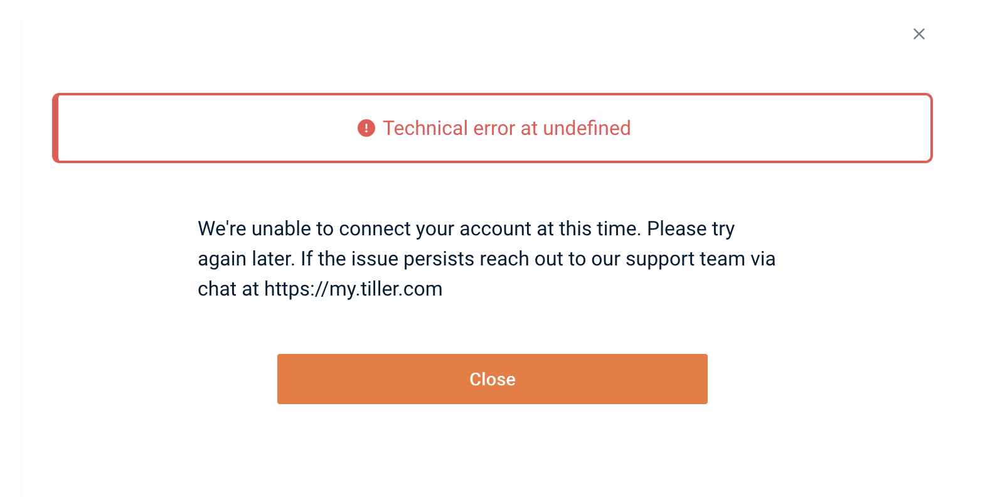
Task: Click the phrase 'support team' in message
Action: (685, 259)
